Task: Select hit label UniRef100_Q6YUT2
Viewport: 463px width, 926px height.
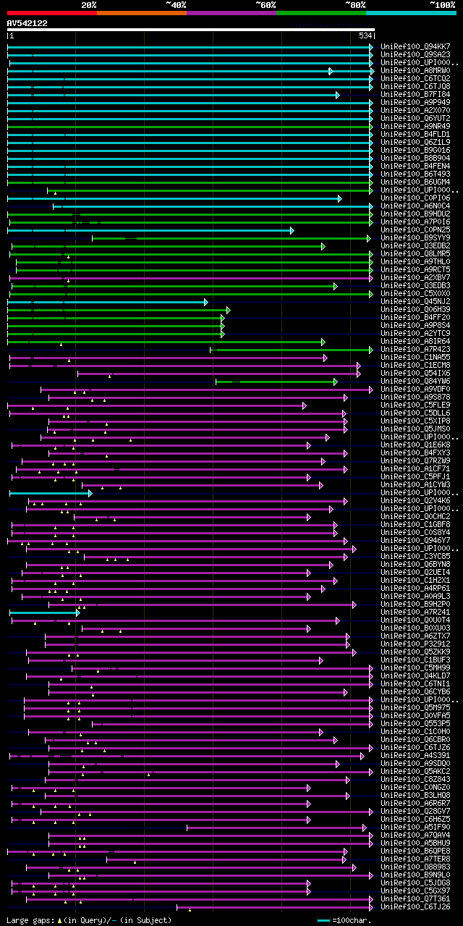Action: point(417,118)
